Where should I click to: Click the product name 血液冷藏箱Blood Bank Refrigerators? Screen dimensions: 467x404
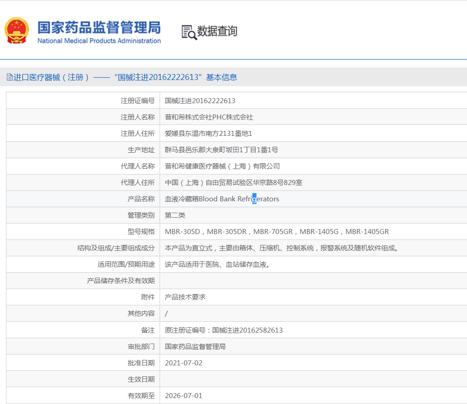coord(221,199)
